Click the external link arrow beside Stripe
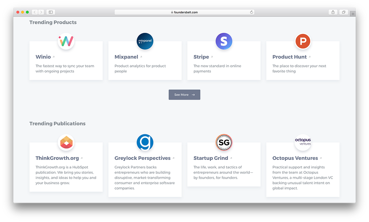Screen dimensions: 369x222 [x=212, y=57]
